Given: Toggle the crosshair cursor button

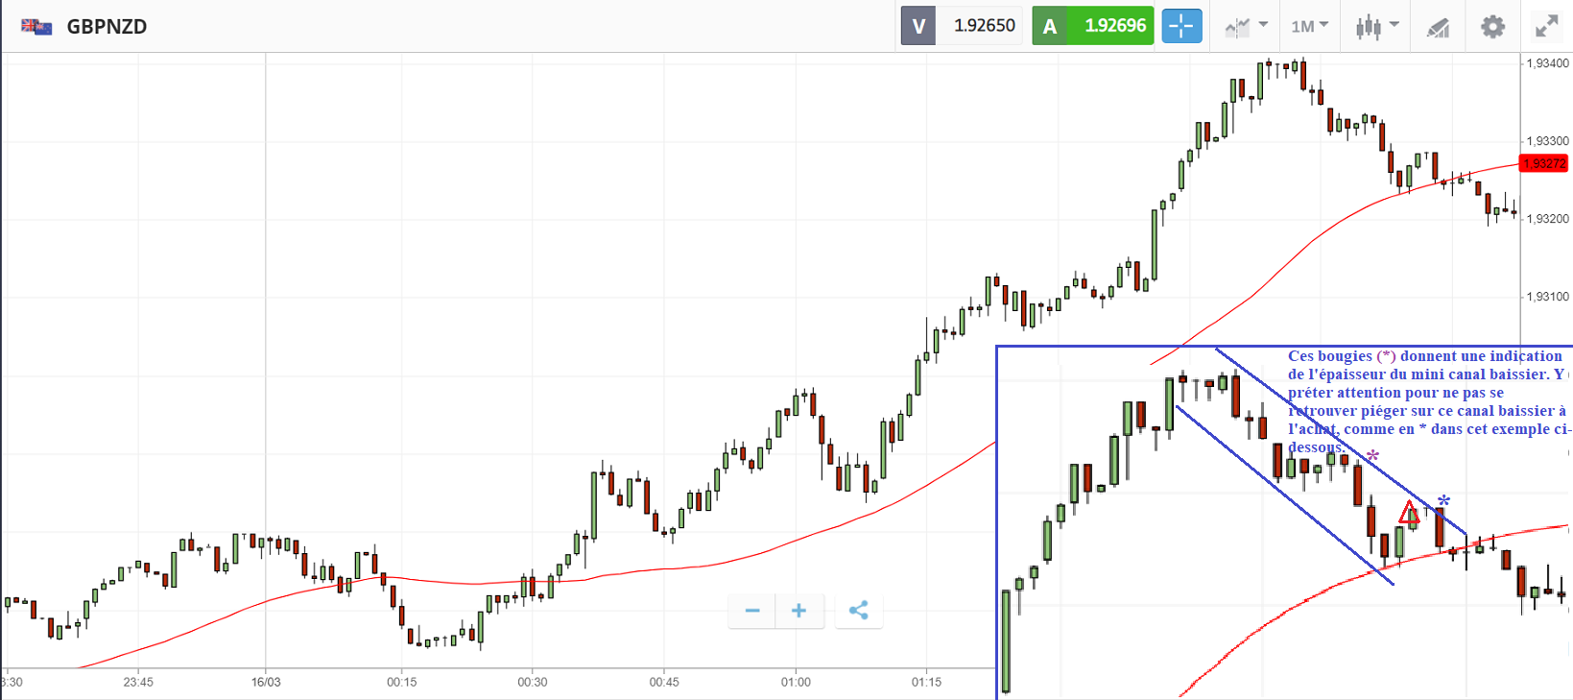Looking at the screenshot, I should [1181, 26].
